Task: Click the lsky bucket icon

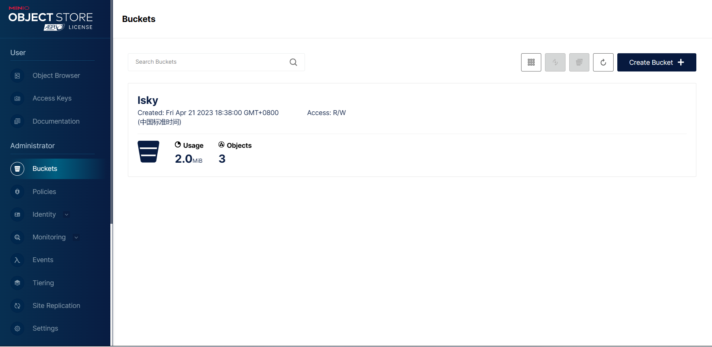Action: [148, 152]
